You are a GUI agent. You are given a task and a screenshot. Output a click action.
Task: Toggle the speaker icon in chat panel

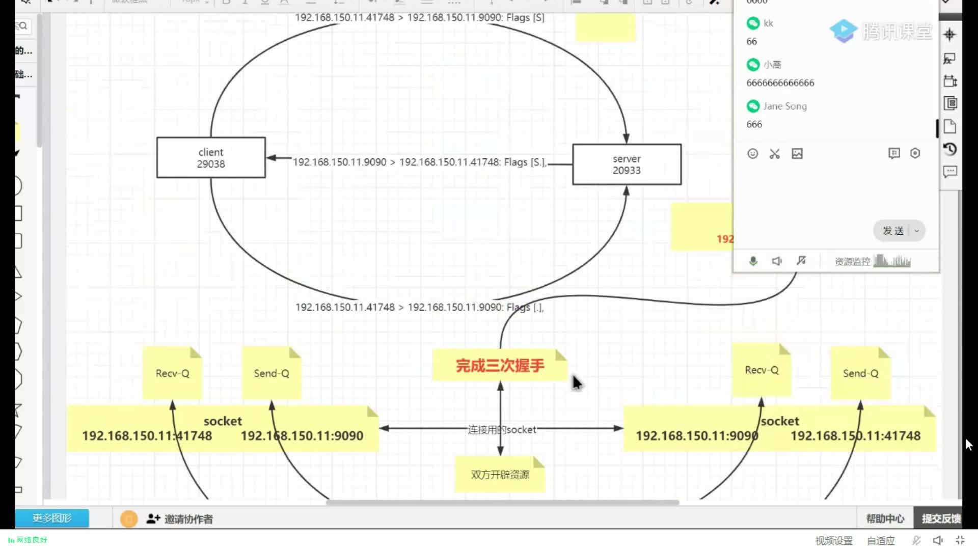[x=777, y=261]
